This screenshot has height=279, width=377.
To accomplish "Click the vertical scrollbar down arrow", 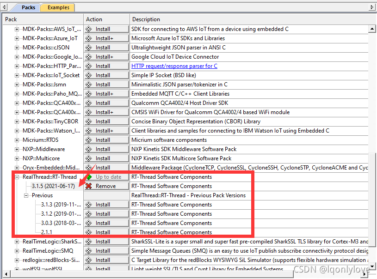I will (372, 266).
